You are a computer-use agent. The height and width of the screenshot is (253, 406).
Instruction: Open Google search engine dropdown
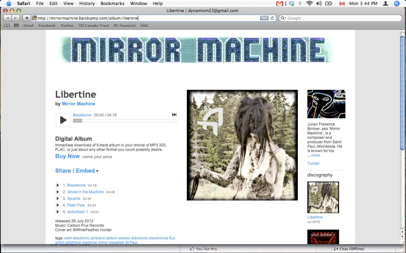[283, 18]
